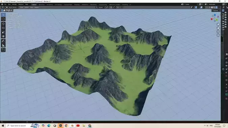Click the editor type icon in header
The width and height of the screenshot is (228, 128).
3,7
